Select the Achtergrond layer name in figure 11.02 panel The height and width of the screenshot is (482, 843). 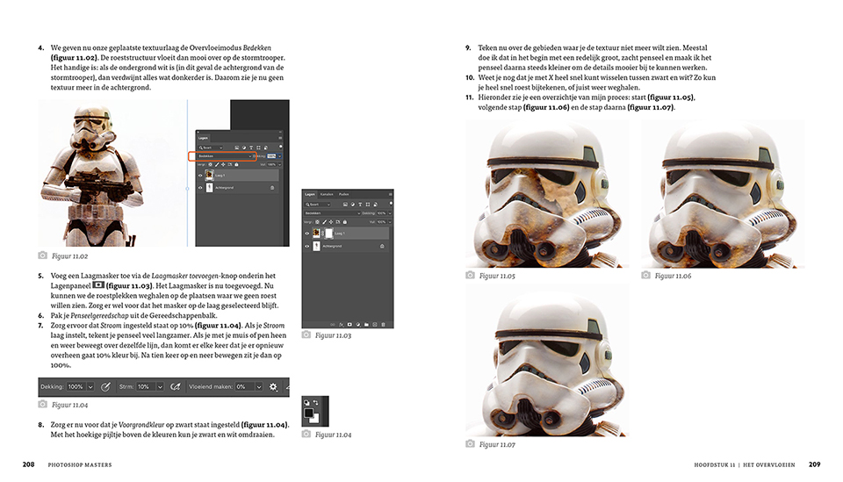[x=224, y=188]
